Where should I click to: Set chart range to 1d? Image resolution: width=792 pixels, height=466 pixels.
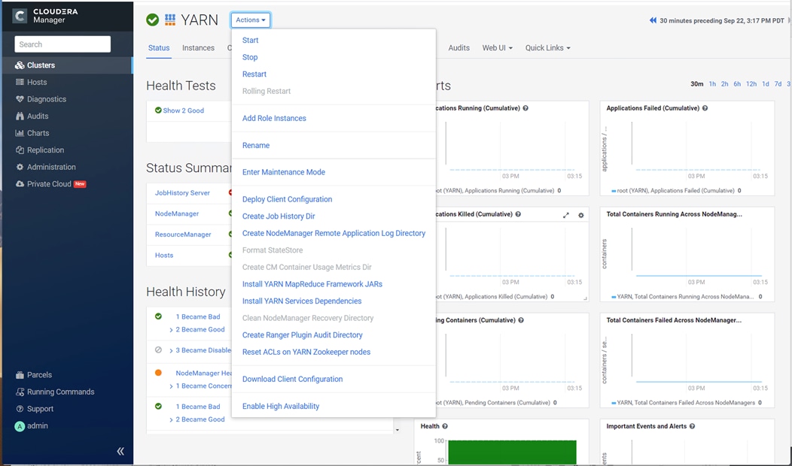(765, 84)
